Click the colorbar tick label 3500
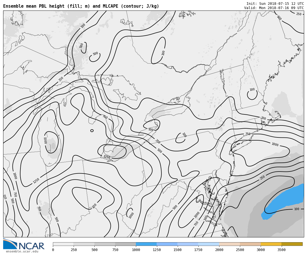 click(281, 250)
